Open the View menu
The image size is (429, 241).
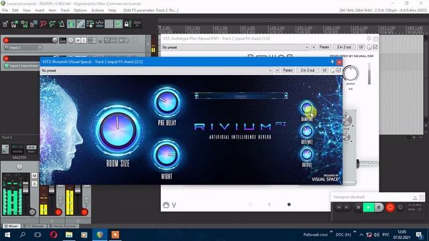[27, 11]
